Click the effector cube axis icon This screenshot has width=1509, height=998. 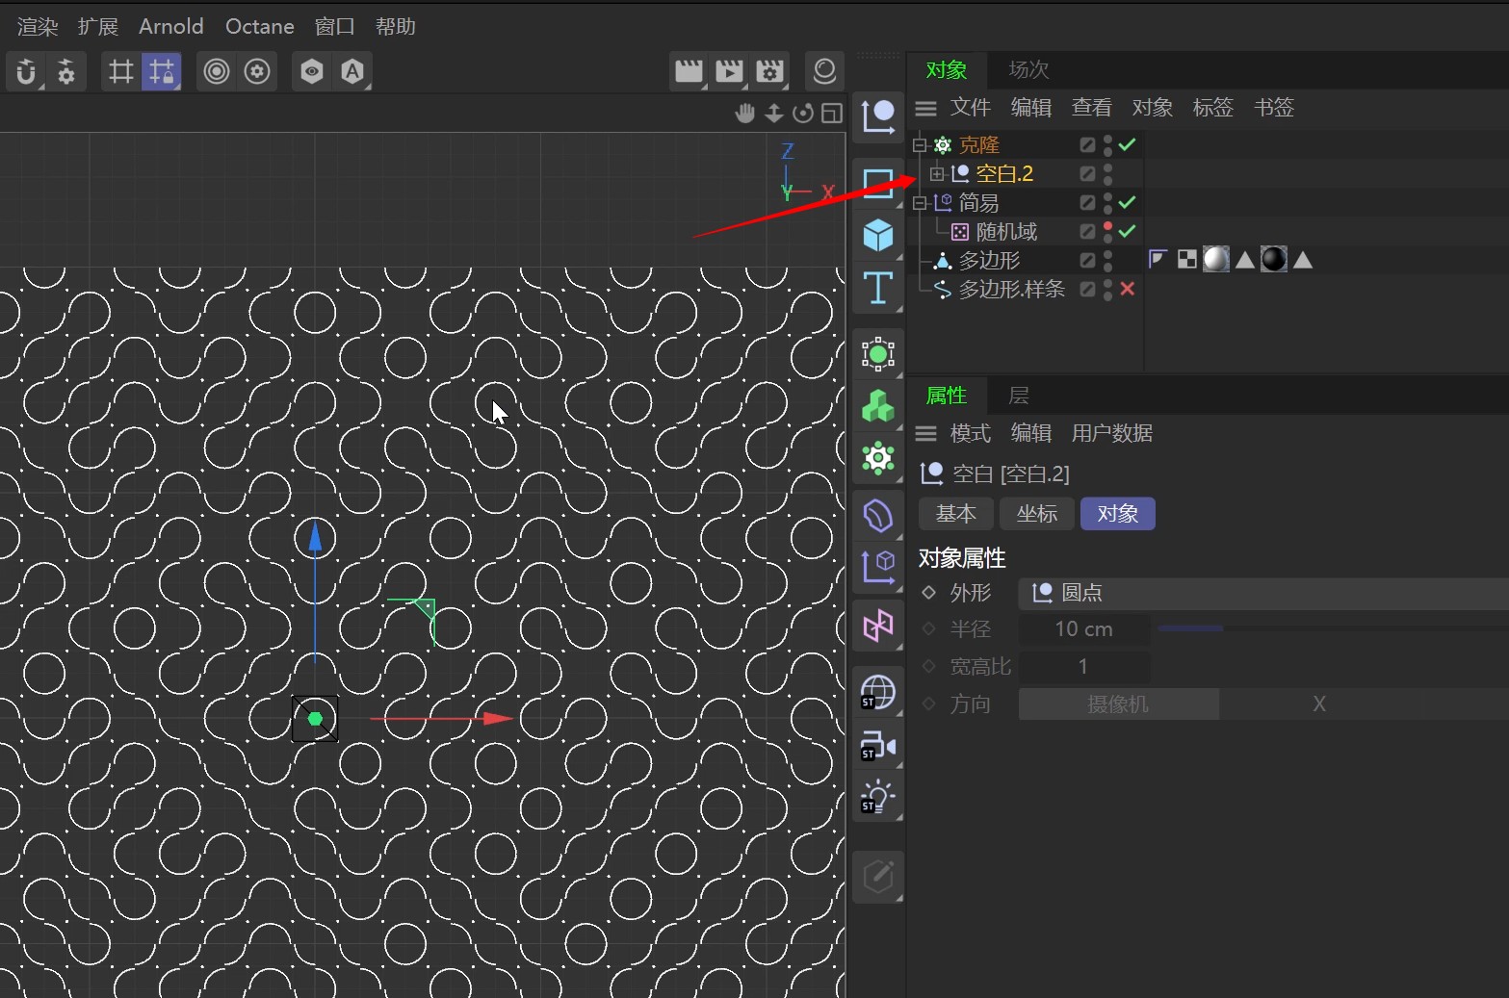[878, 568]
